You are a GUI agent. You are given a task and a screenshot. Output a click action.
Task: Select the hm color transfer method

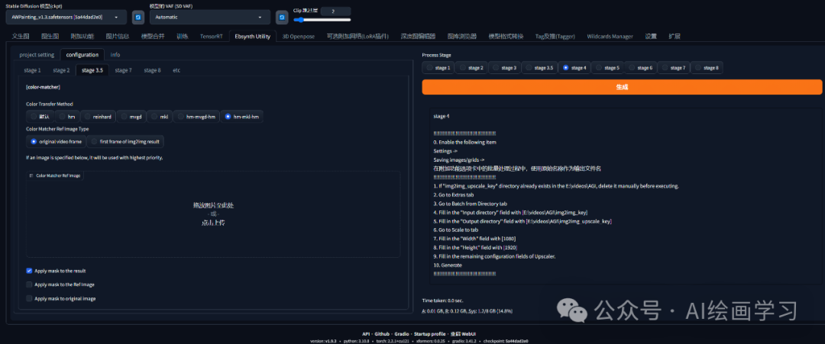pos(67,117)
